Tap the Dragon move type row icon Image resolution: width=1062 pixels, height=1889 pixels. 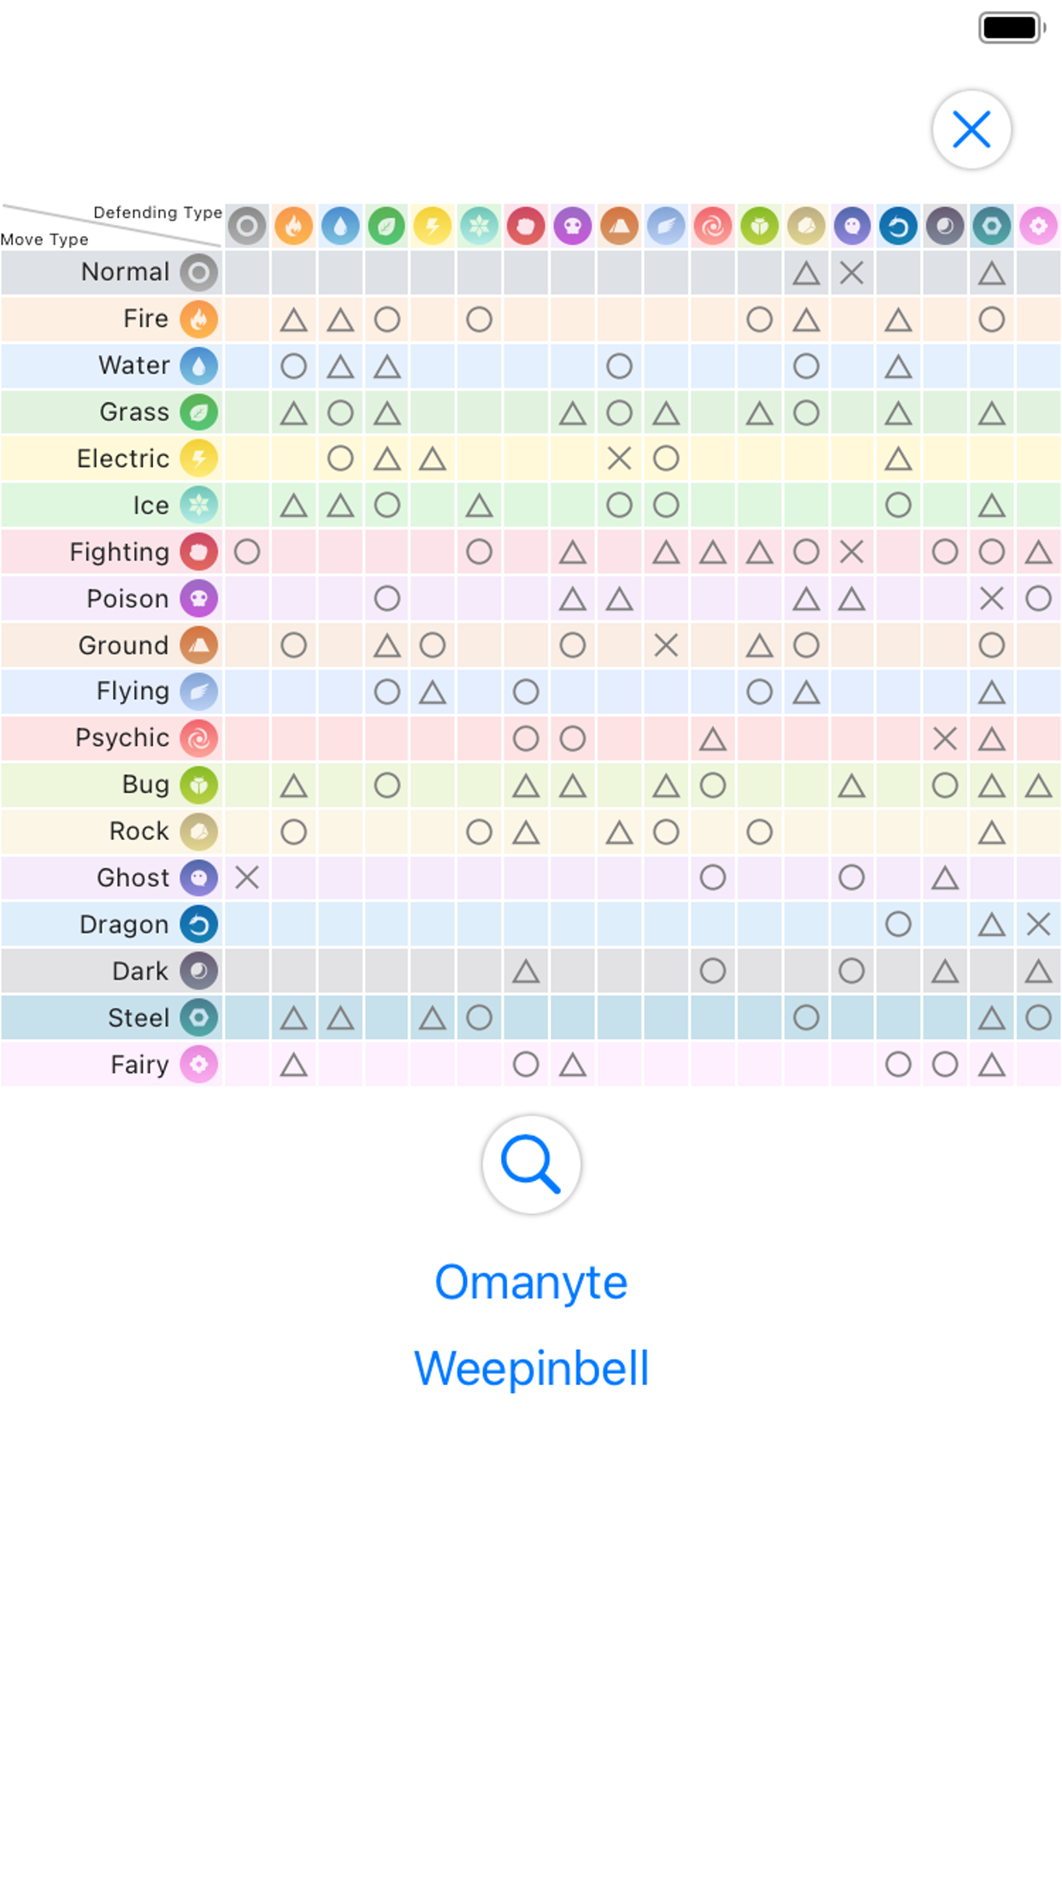coord(198,925)
